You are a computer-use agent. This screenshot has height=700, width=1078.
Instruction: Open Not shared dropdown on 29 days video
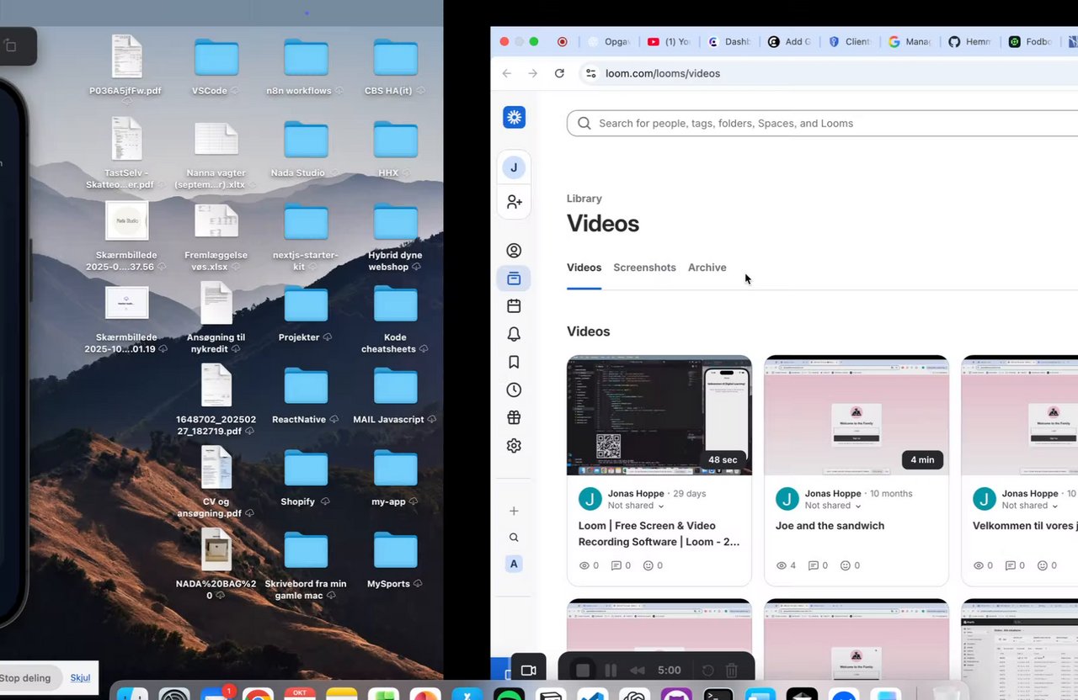636,506
